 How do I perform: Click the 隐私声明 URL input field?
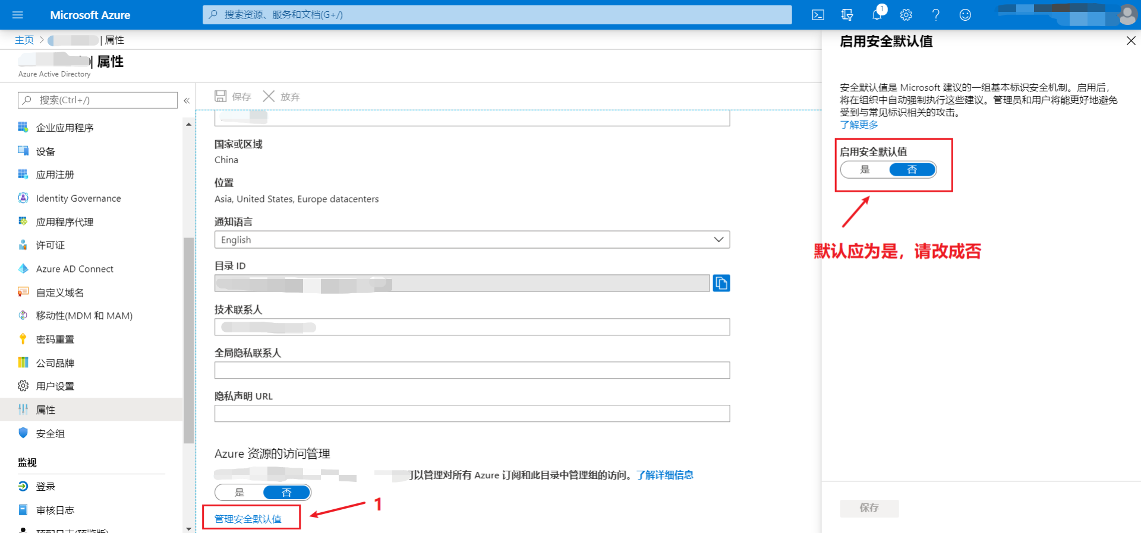tap(472, 414)
